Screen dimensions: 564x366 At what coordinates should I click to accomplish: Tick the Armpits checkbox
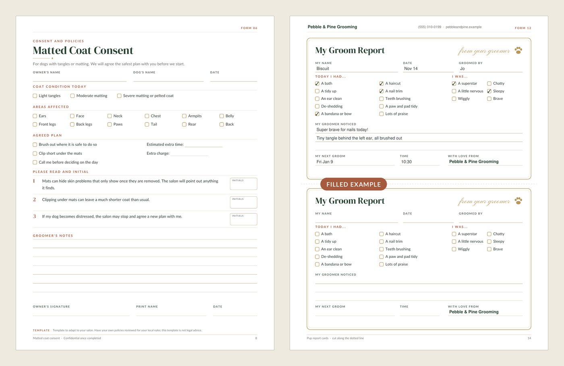point(184,116)
